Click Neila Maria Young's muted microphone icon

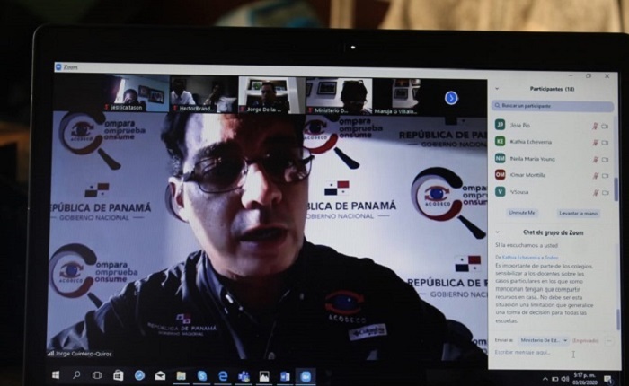pos(595,159)
